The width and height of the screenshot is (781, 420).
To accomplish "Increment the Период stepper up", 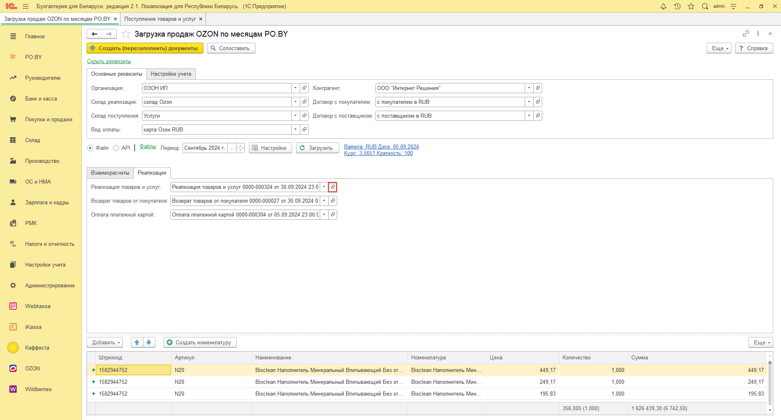I will coord(240,145).
